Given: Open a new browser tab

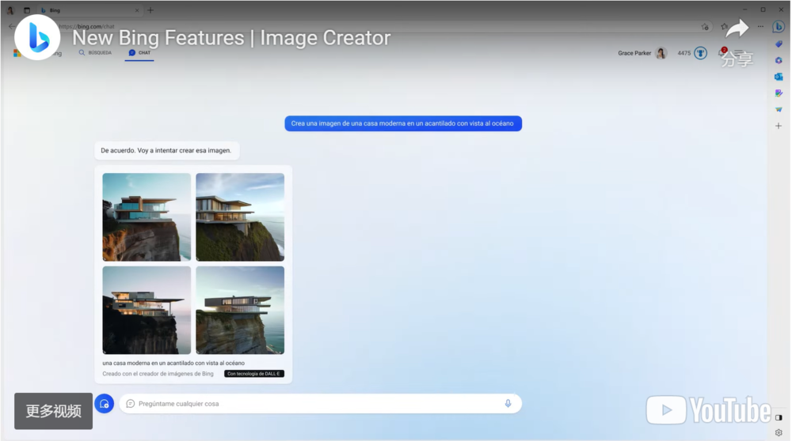Looking at the screenshot, I should click(150, 10).
